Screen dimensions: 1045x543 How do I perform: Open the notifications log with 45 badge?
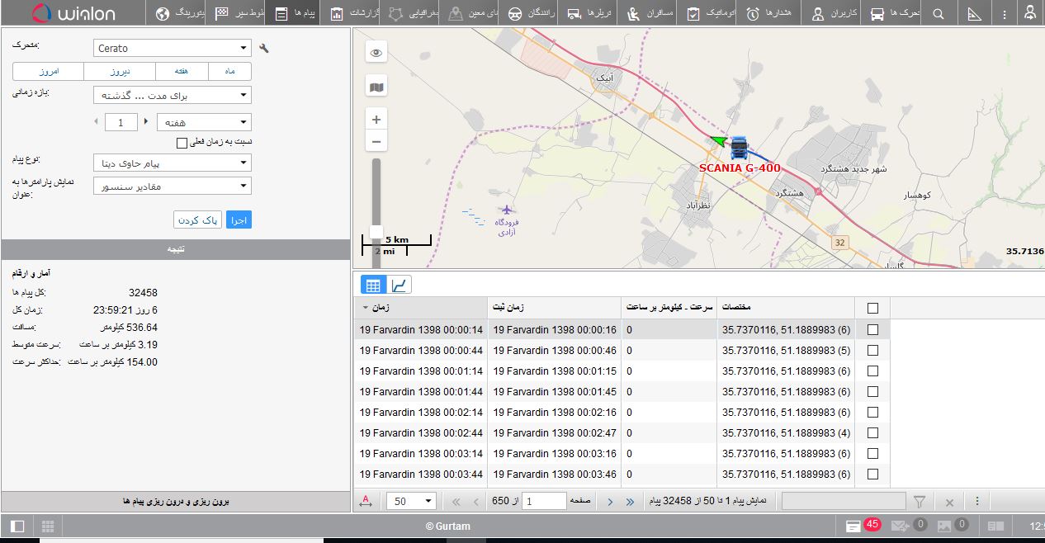point(863,526)
